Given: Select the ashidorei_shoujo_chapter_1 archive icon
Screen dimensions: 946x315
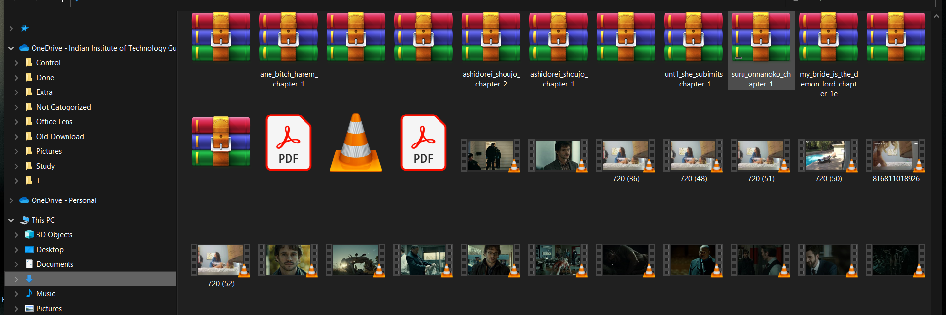Looking at the screenshot, I should pyautogui.click(x=558, y=37).
